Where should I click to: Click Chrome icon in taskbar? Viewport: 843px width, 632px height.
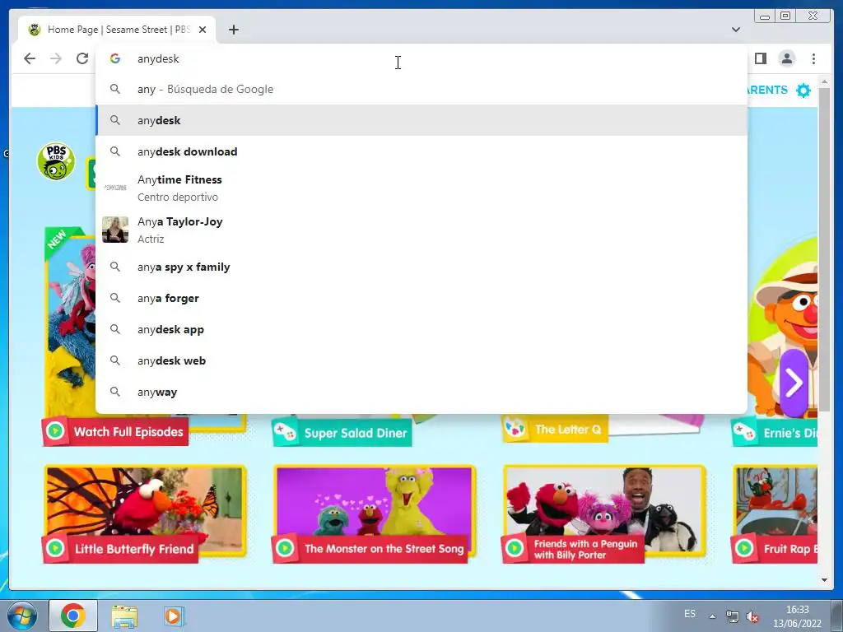[73, 616]
